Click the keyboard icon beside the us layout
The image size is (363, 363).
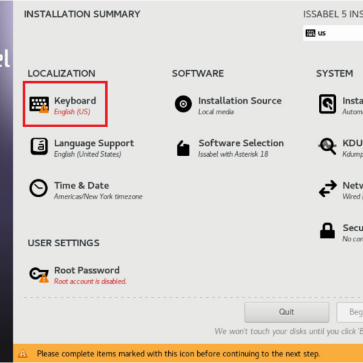pos(310,33)
